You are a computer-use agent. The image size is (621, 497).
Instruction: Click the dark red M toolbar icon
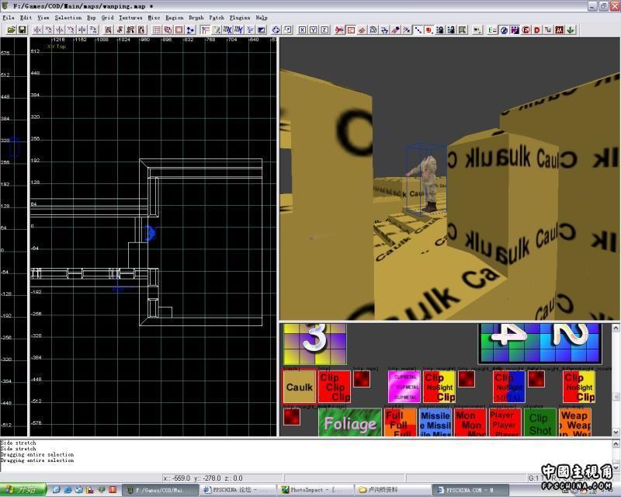[559, 30]
